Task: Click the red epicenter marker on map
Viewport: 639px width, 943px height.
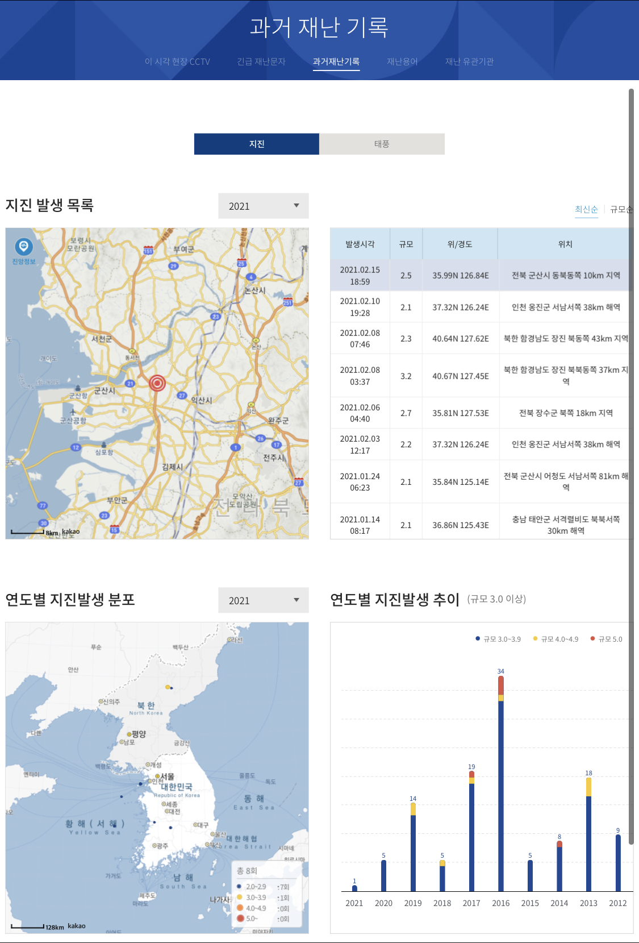Action: (157, 383)
